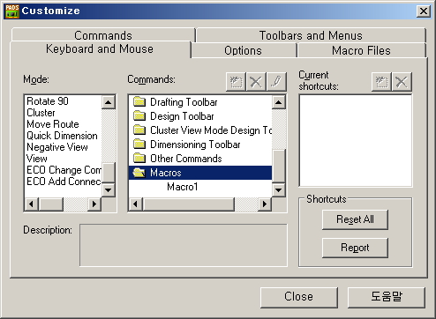Click the PADS application icon in title bar
The width and height of the screenshot is (436, 319).
(12, 11)
